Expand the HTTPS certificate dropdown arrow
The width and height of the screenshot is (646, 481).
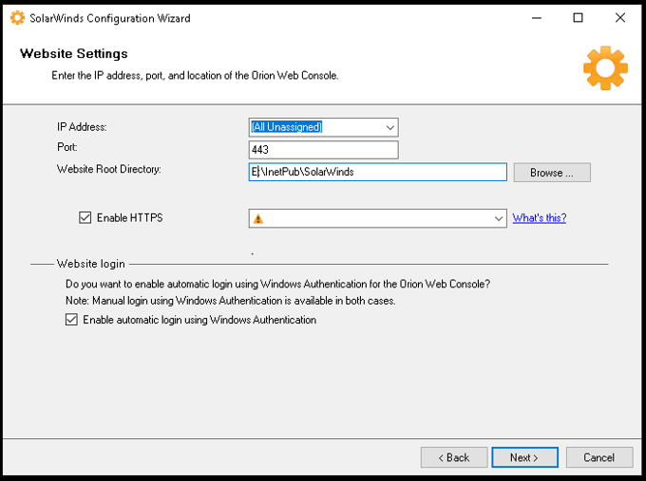[499, 218]
